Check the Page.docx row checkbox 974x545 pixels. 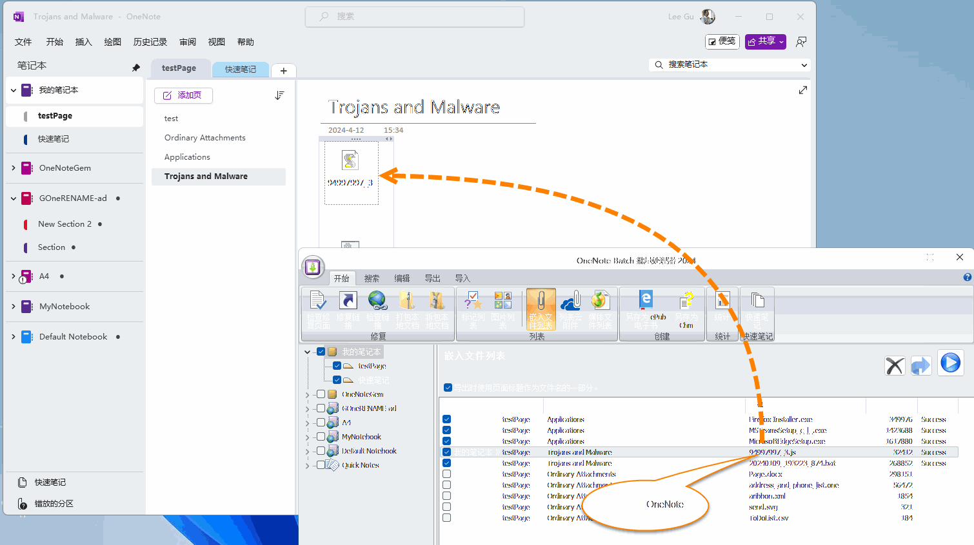click(x=446, y=474)
